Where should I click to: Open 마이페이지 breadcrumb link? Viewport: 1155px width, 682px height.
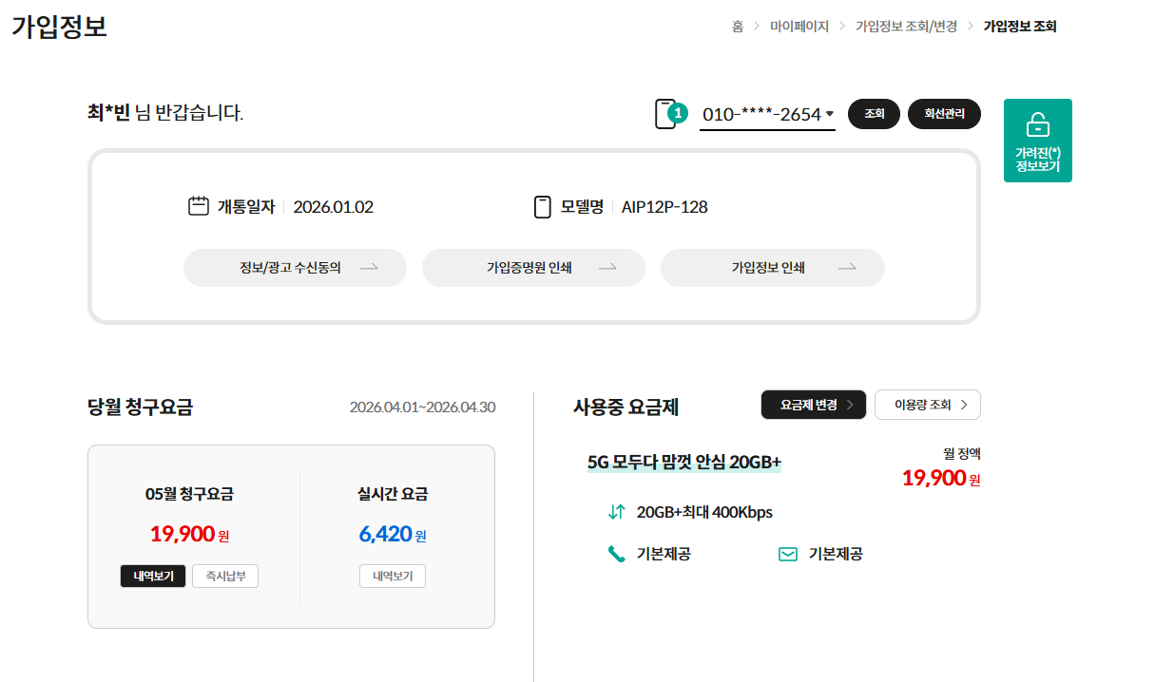tap(799, 27)
